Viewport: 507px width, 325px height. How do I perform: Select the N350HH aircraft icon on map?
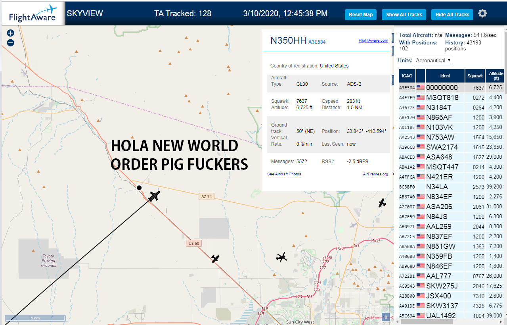tap(154, 196)
